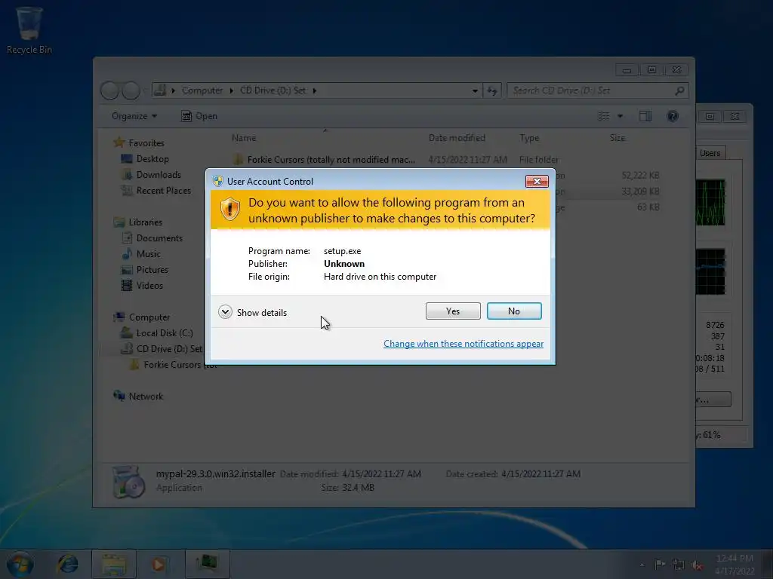The height and width of the screenshot is (579, 773).
Task: Switch to Task Manager taskbar button
Action: click(207, 564)
